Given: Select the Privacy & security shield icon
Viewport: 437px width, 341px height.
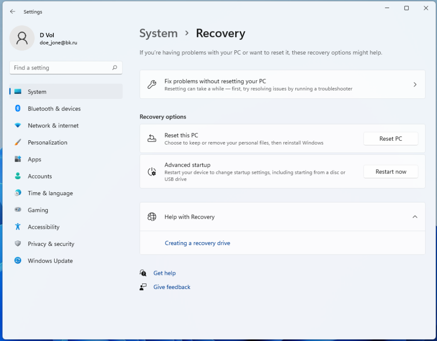Looking at the screenshot, I should point(18,244).
